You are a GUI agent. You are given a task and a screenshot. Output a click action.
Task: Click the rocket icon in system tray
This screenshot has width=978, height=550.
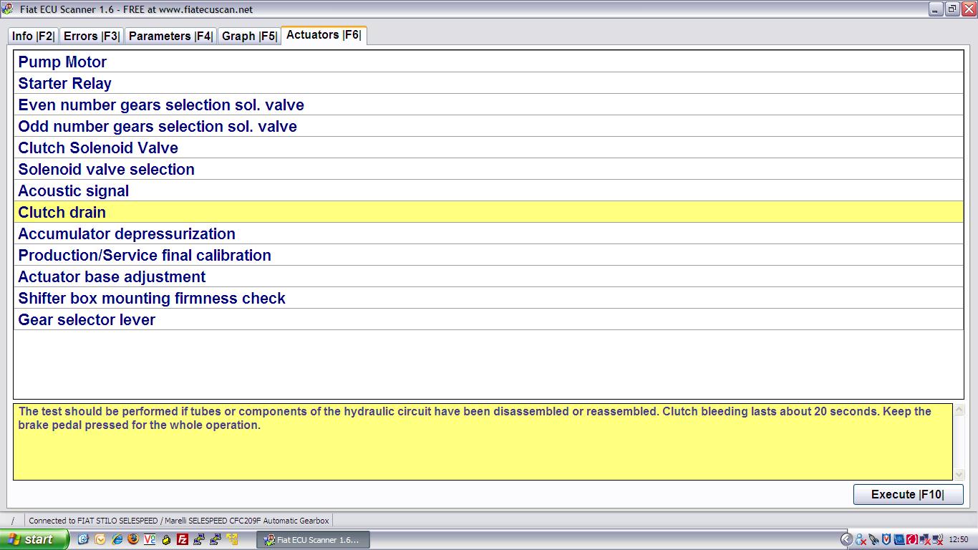click(x=873, y=539)
